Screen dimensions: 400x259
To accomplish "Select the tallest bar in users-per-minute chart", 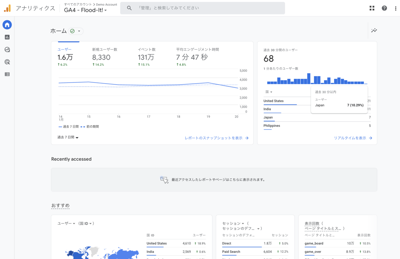I will [x=309, y=79].
